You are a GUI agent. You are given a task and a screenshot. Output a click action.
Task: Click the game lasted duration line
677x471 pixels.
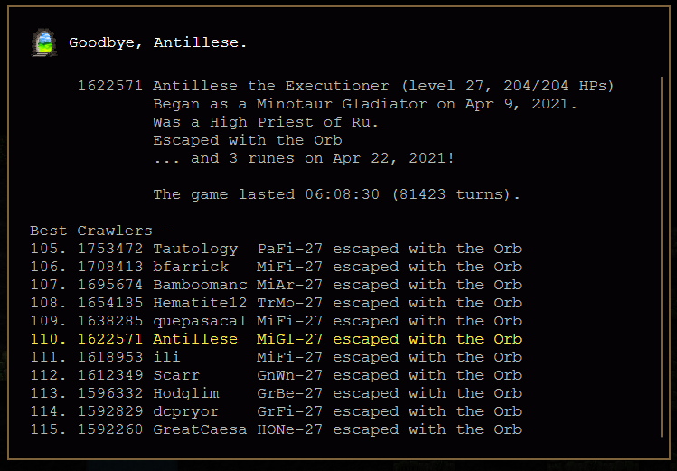337,194
